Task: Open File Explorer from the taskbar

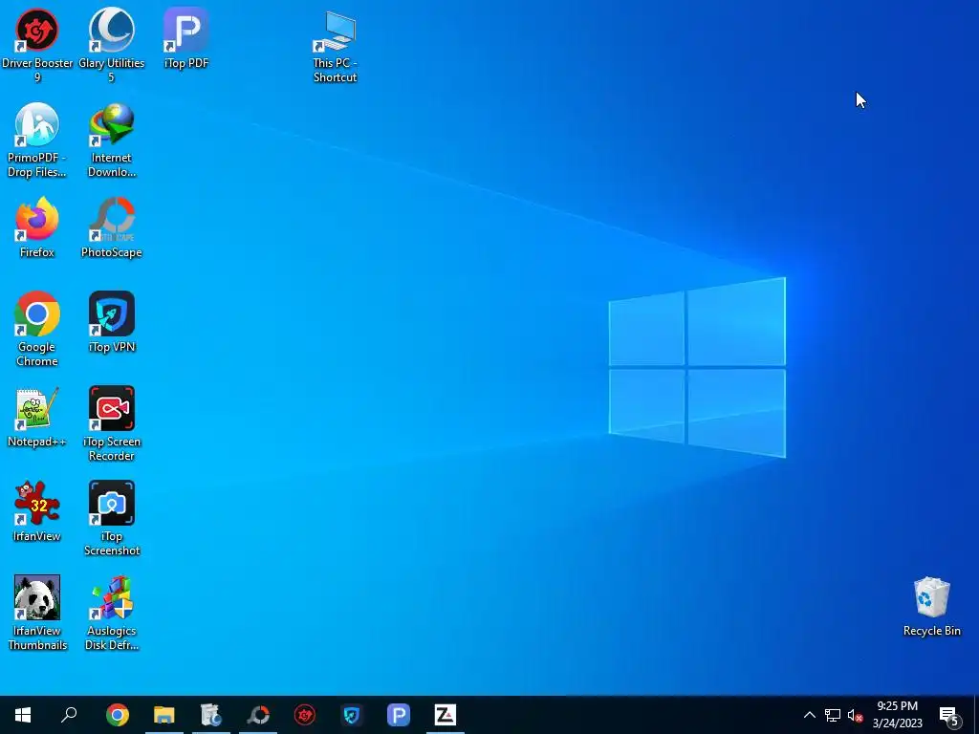Action: pos(164,715)
